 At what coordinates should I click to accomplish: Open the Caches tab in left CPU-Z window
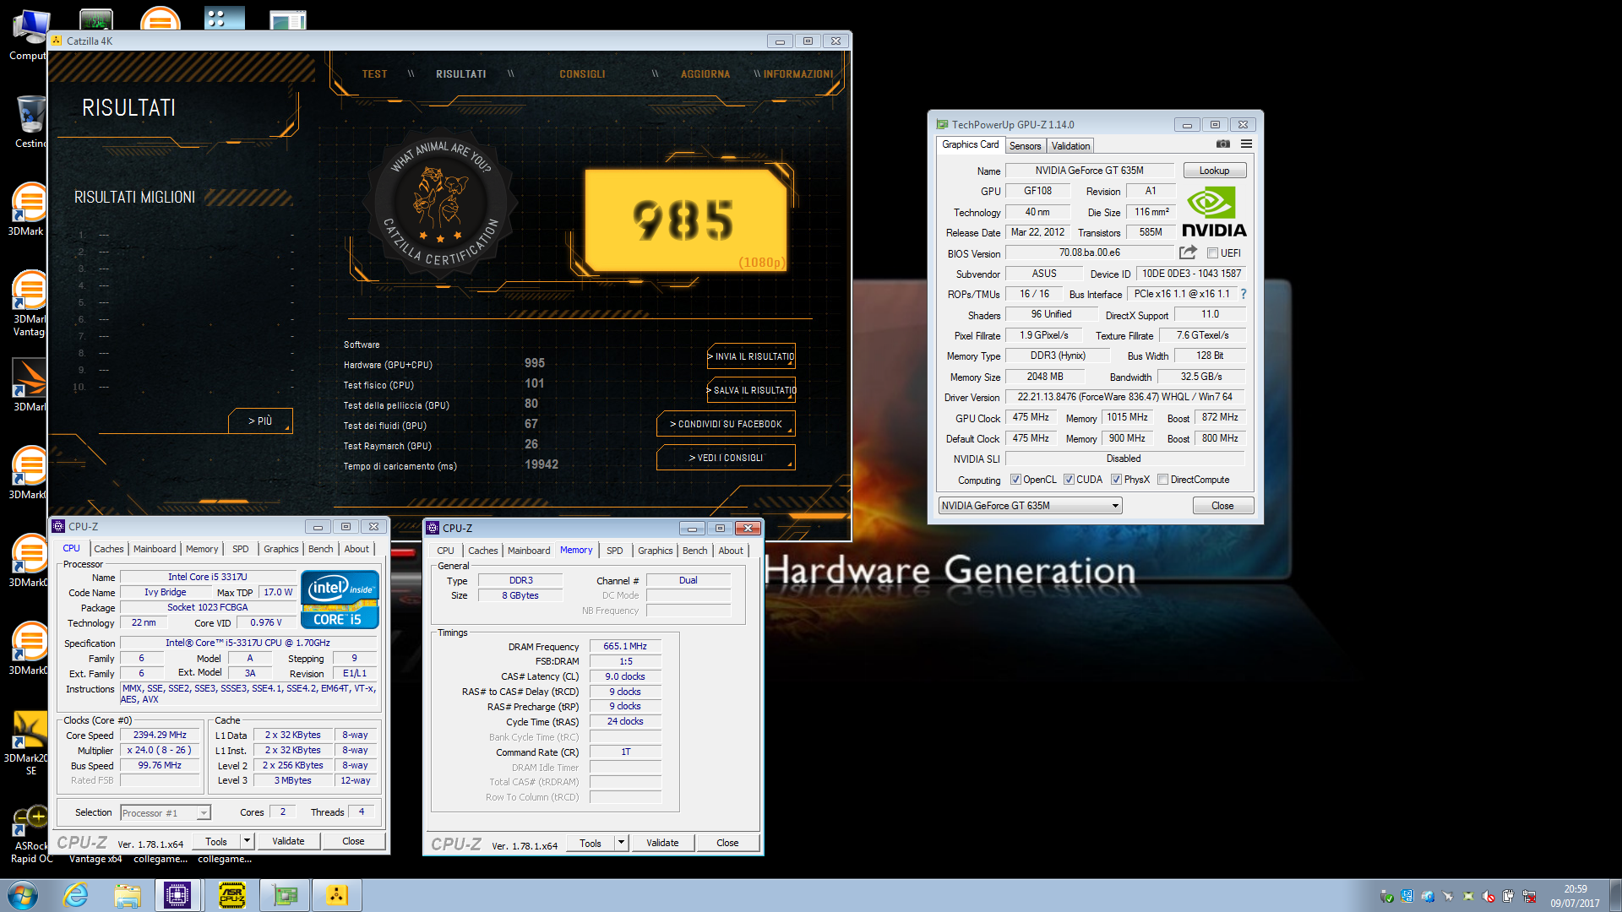coord(108,549)
